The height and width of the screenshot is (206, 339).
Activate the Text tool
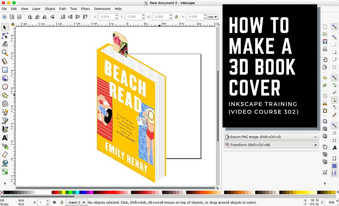(5, 138)
